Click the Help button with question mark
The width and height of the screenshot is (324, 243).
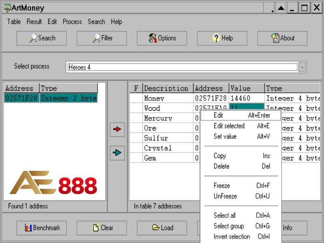pyautogui.click(x=222, y=38)
